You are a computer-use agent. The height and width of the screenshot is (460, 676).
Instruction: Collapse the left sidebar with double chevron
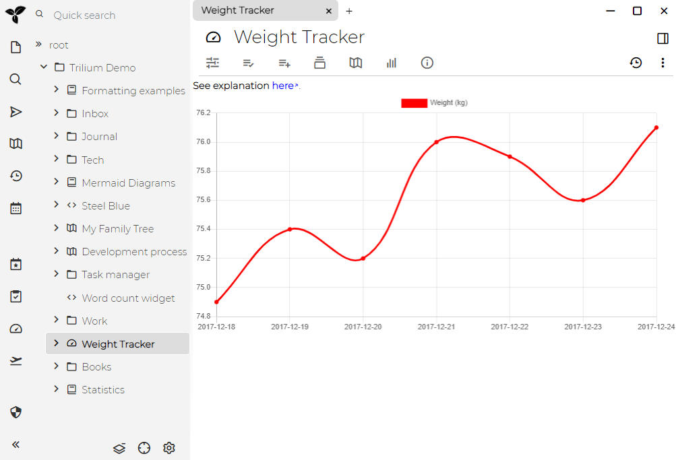[16, 445]
